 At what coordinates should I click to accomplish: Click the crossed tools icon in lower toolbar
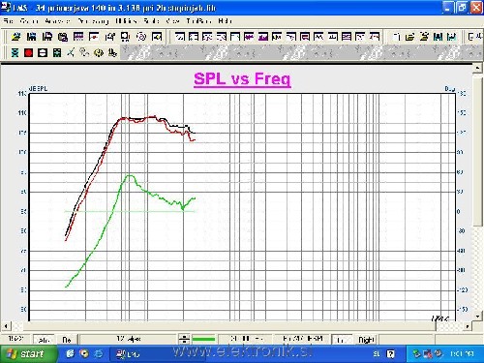coord(71,52)
